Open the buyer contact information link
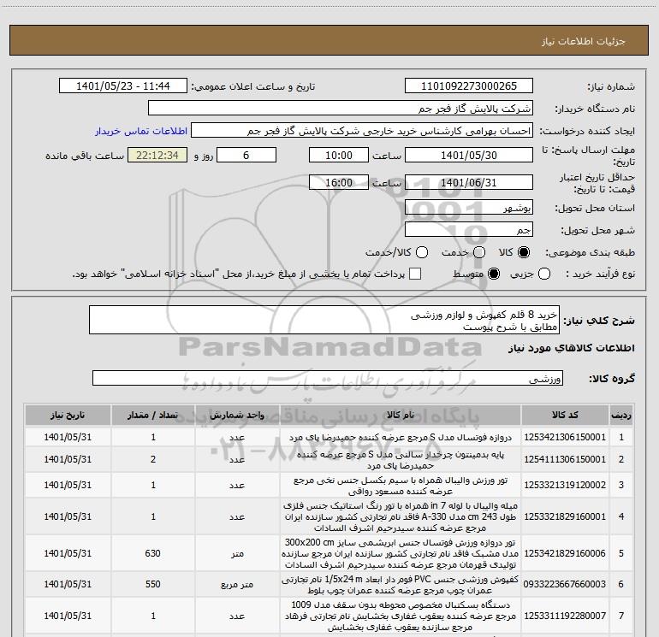The image size is (659, 637). coord(141,131)
